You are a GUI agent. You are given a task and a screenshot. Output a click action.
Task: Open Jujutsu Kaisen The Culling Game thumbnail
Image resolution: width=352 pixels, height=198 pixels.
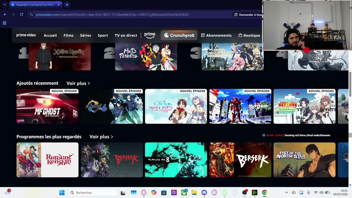click(60, 56)
